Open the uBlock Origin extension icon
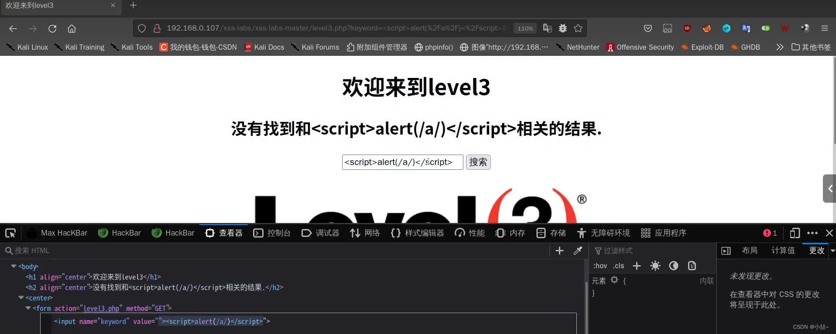 pos(687,28)
